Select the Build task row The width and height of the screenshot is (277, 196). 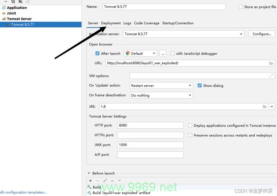[182, 187]
